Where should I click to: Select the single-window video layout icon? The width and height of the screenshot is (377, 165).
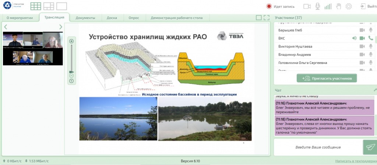click(61, 6)
